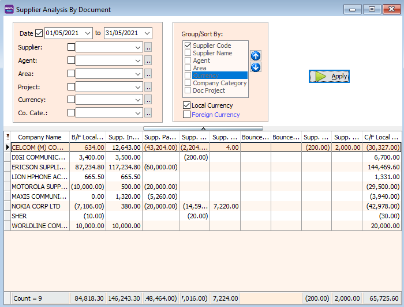
Task: Open Supplier lookup browse button
Action: coord(148,47)
